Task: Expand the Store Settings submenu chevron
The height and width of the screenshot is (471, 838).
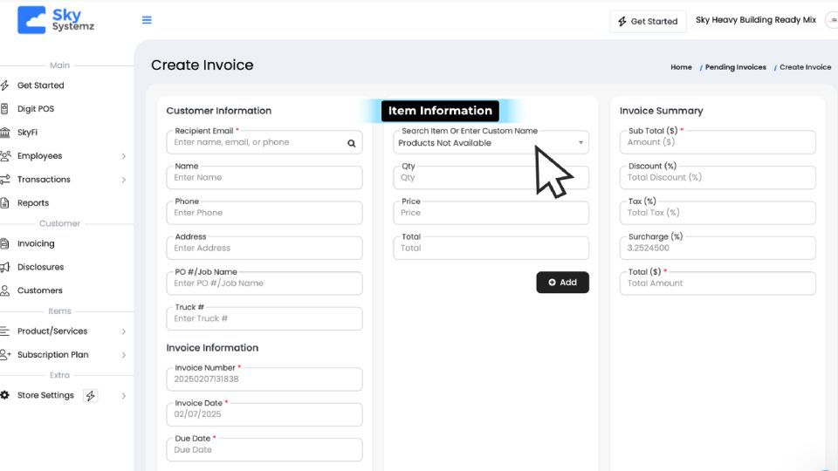Action: tap(123, 396)
